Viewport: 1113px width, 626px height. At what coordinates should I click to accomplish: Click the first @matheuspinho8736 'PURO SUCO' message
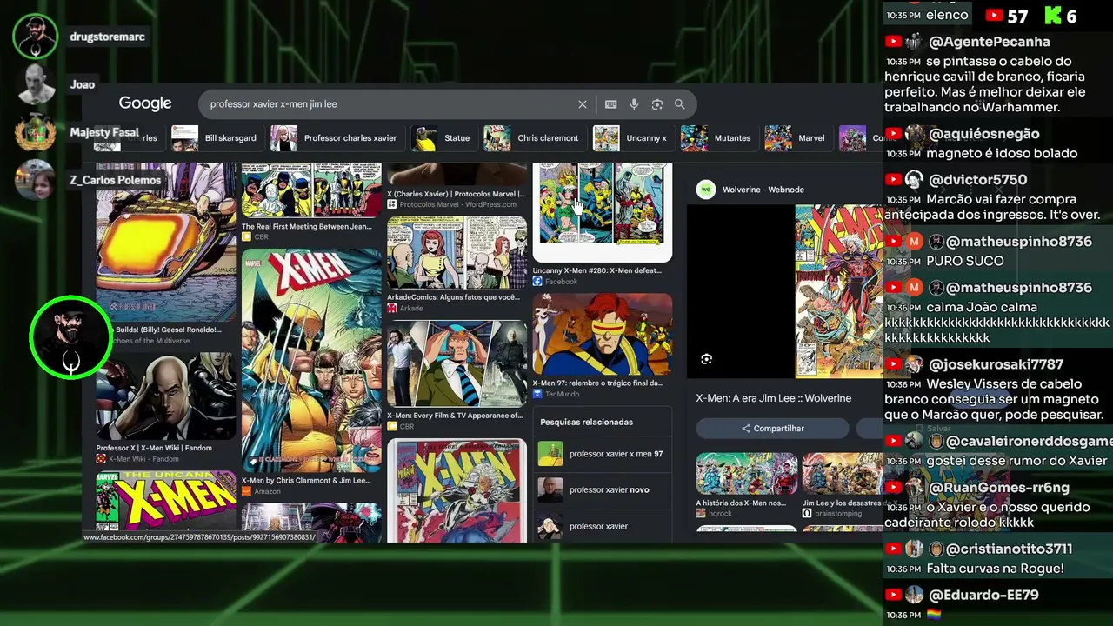point(965,261)
